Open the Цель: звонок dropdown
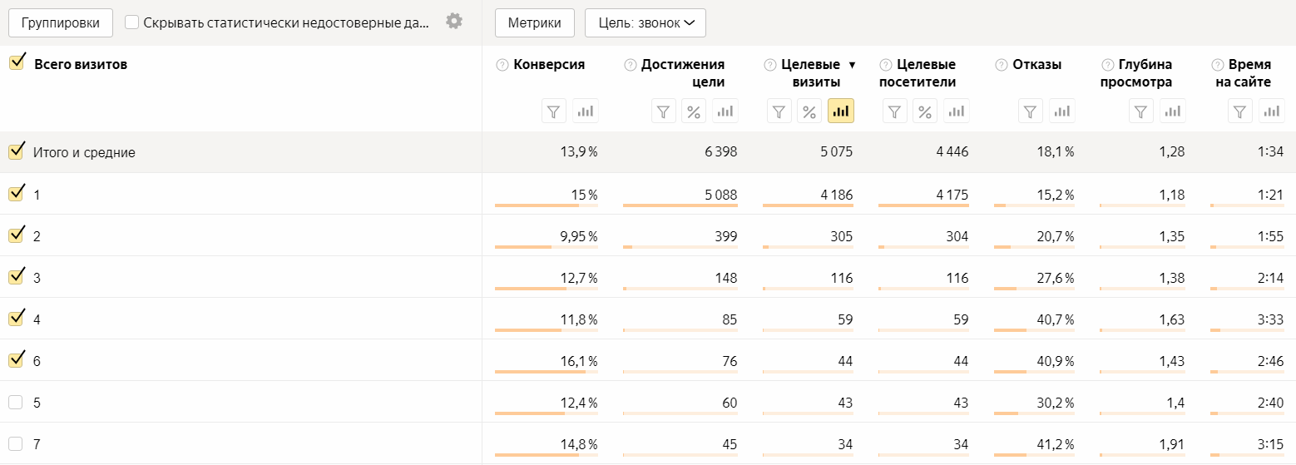Image resolution: width=1296 pixels, height=465 pixels. pos(646,22)
